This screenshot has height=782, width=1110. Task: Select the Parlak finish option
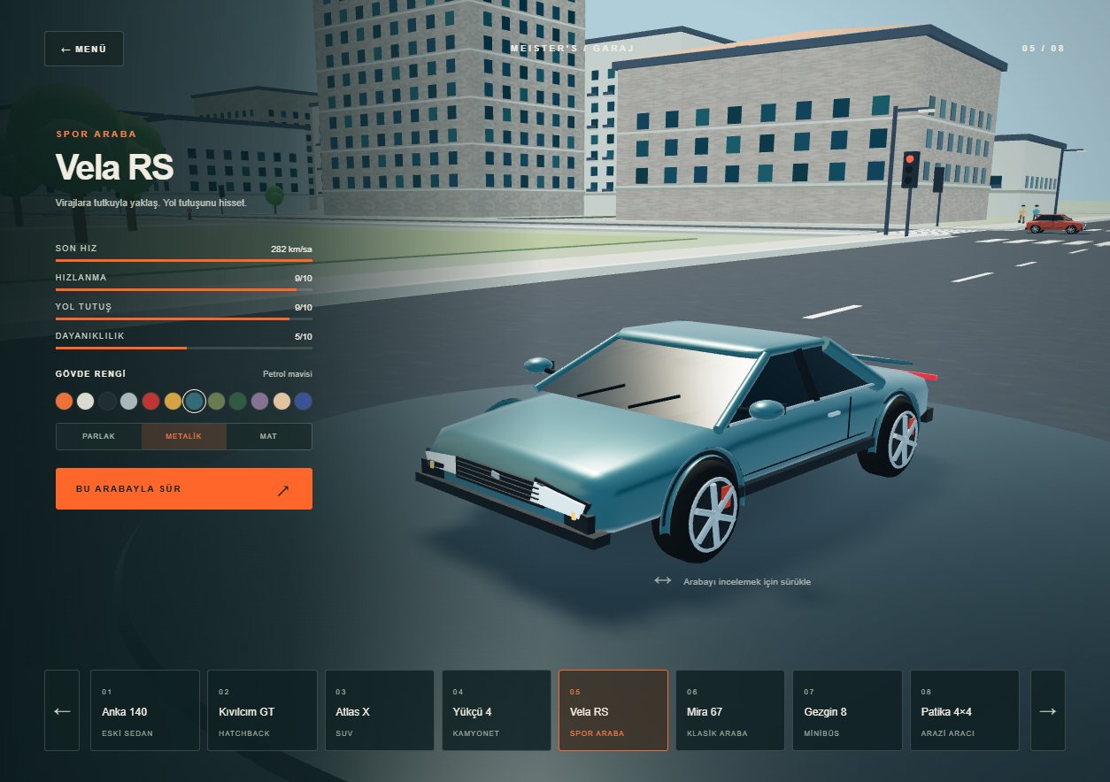click(x=98, y=436)
